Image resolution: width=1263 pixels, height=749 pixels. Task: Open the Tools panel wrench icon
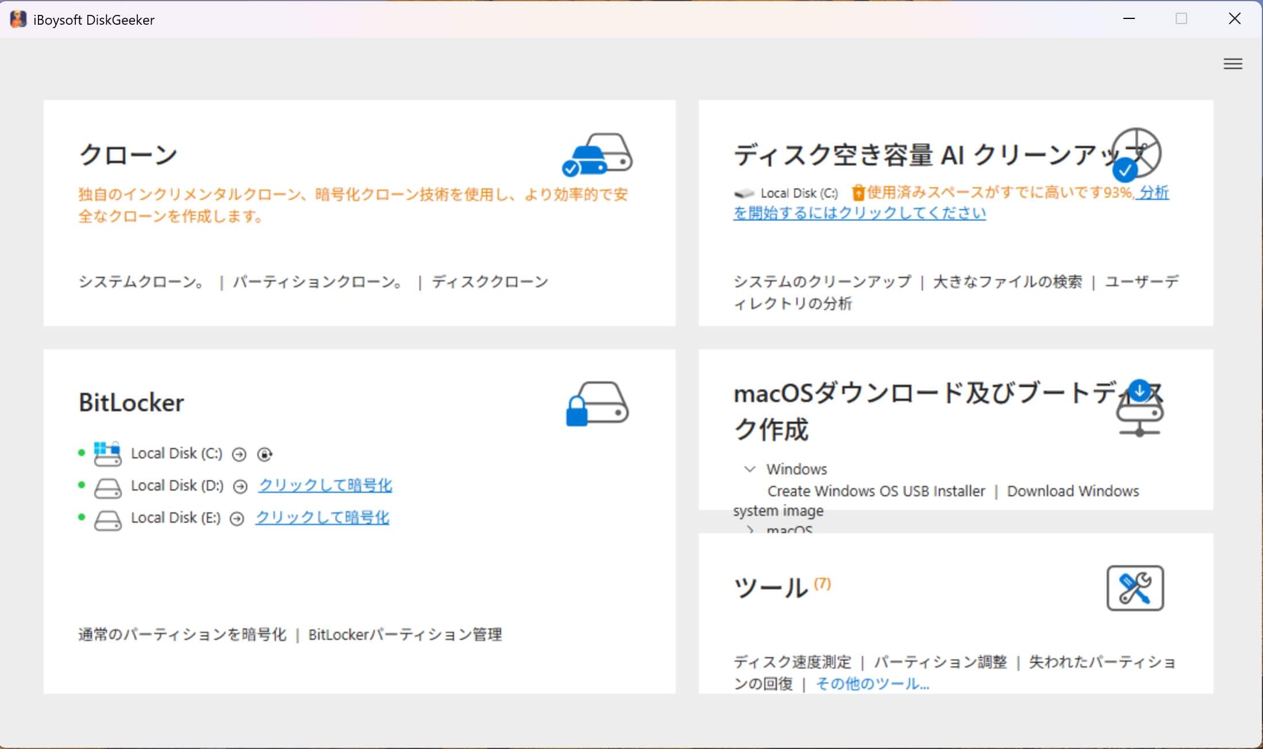point(1136,588)
